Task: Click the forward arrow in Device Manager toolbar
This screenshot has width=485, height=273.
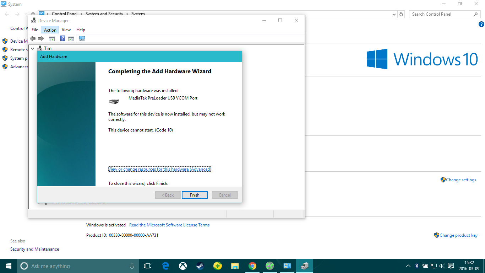Action: point(40,38)
